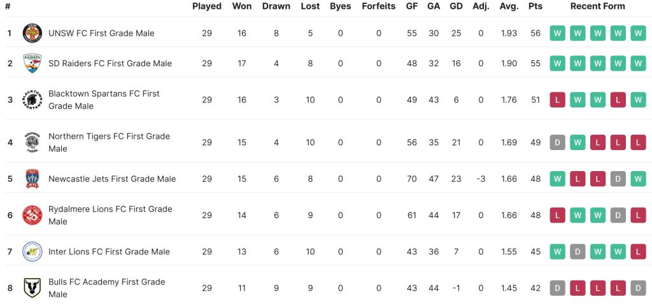652x304 pixels.
Task: Click Northern Tigers' first recent form D badge
Action: point(558,142)
